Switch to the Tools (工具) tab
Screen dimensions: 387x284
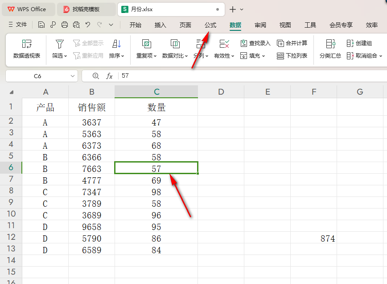click(310, 25)
